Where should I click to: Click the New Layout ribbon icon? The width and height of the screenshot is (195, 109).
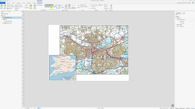point(5,7)
